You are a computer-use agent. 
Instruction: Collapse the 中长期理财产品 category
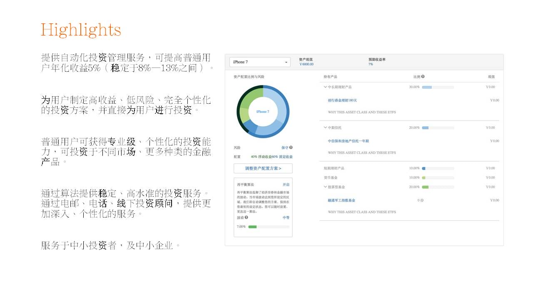click(325, 87)
